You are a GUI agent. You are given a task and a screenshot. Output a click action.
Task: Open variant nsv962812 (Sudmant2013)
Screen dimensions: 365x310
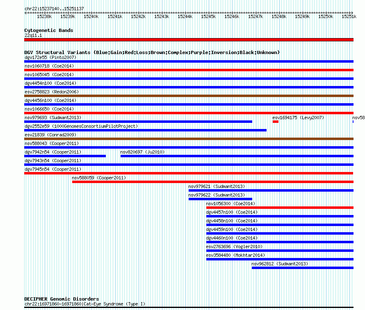coord(280,264)
